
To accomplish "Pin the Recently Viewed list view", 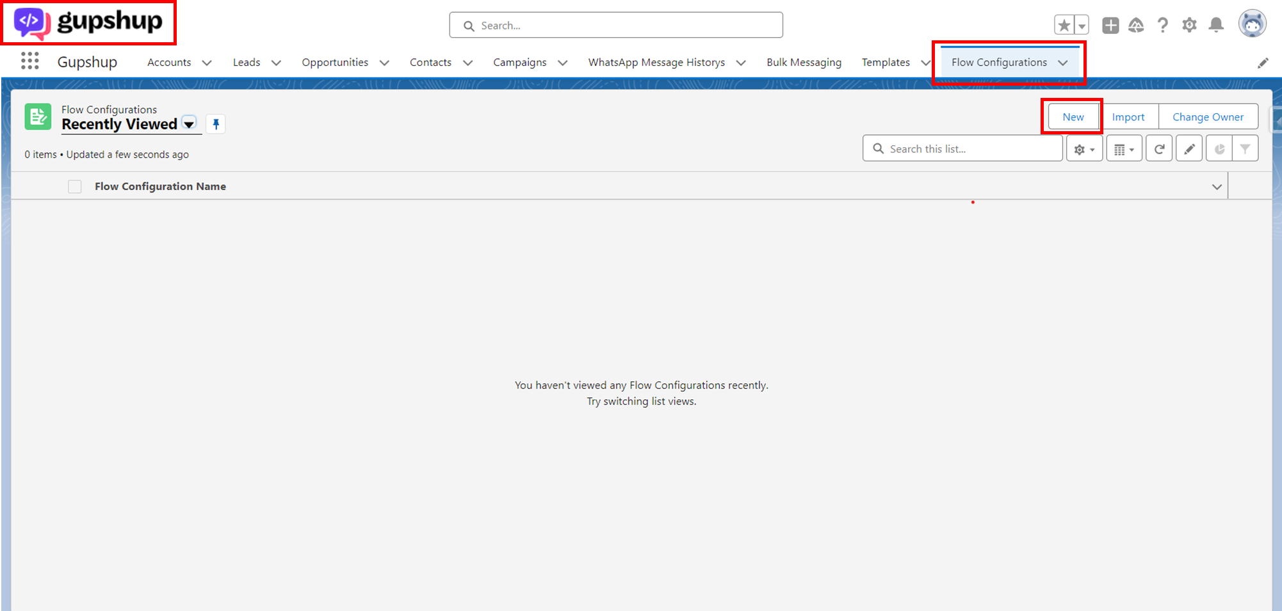I will click(216, 124).
